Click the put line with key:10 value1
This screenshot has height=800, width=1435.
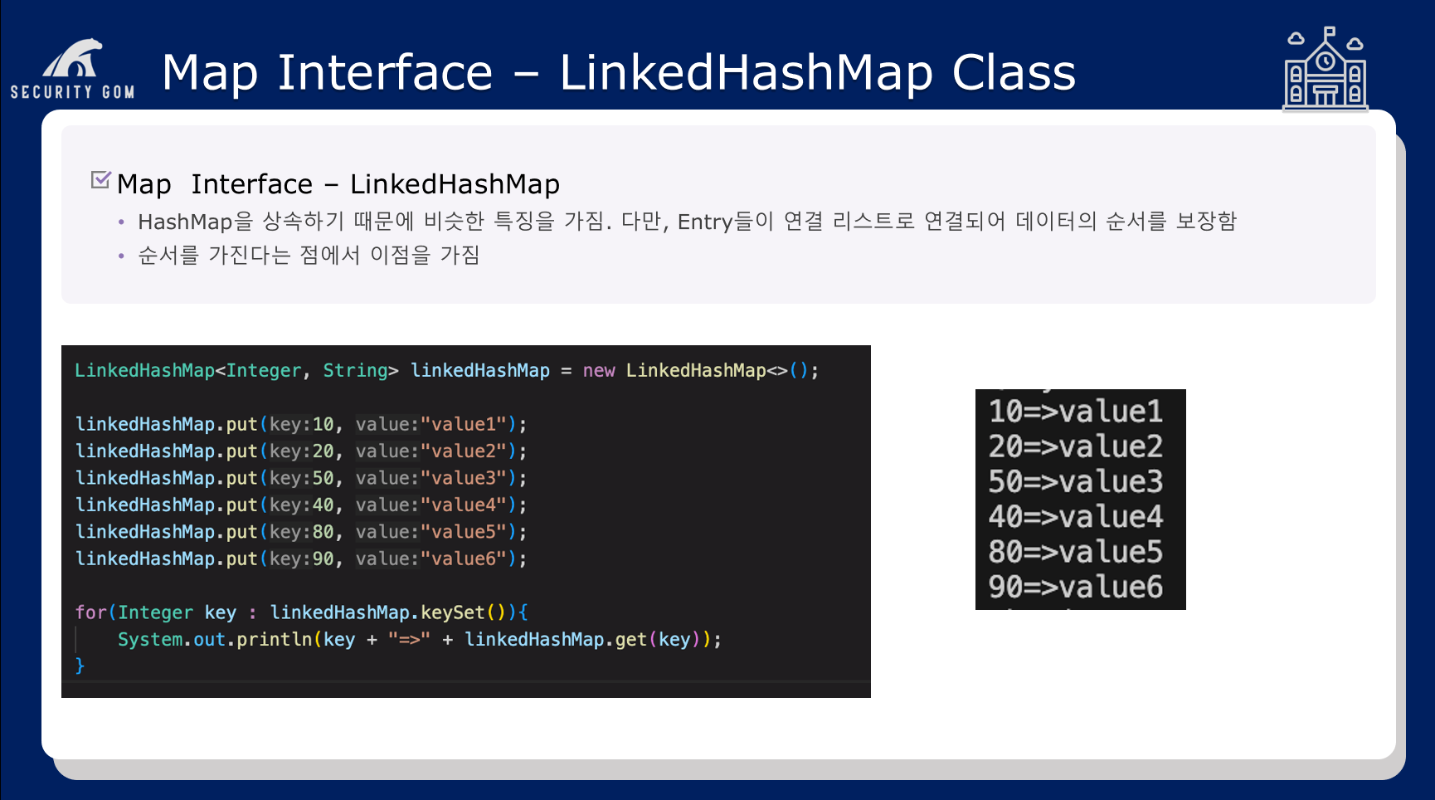(301, 424)
